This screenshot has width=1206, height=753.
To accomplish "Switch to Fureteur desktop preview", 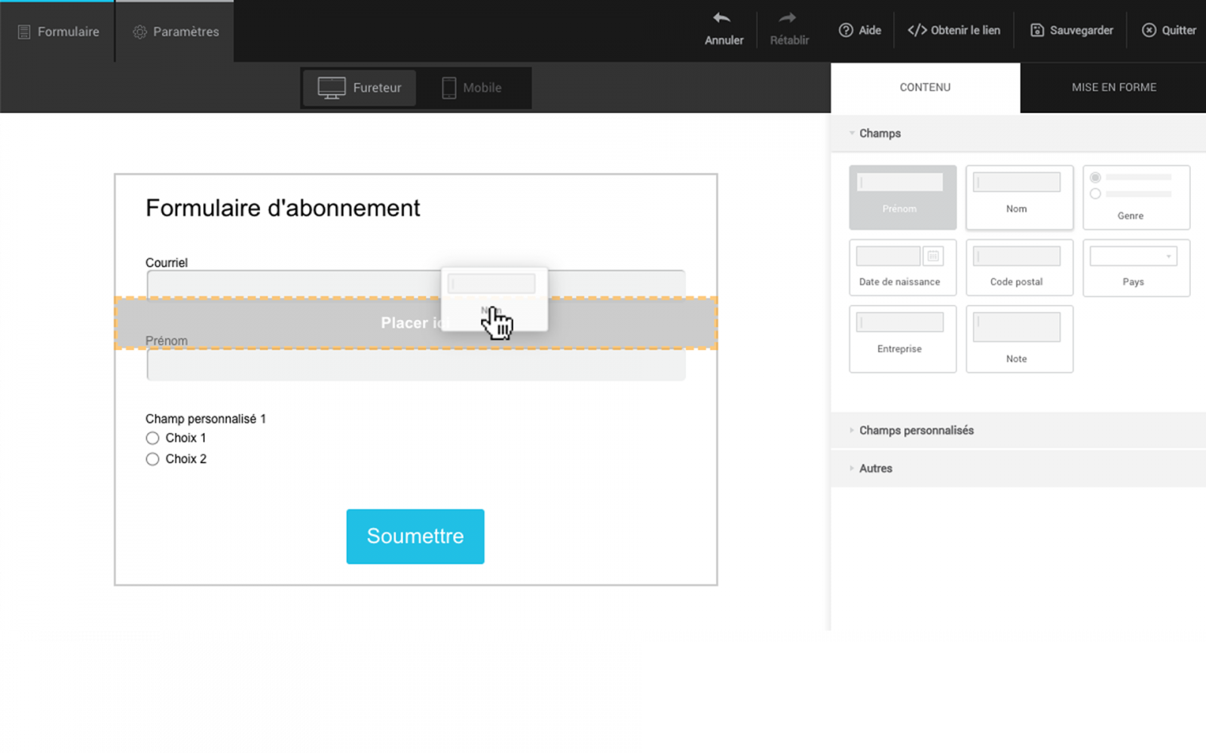I will pos(360,87).
